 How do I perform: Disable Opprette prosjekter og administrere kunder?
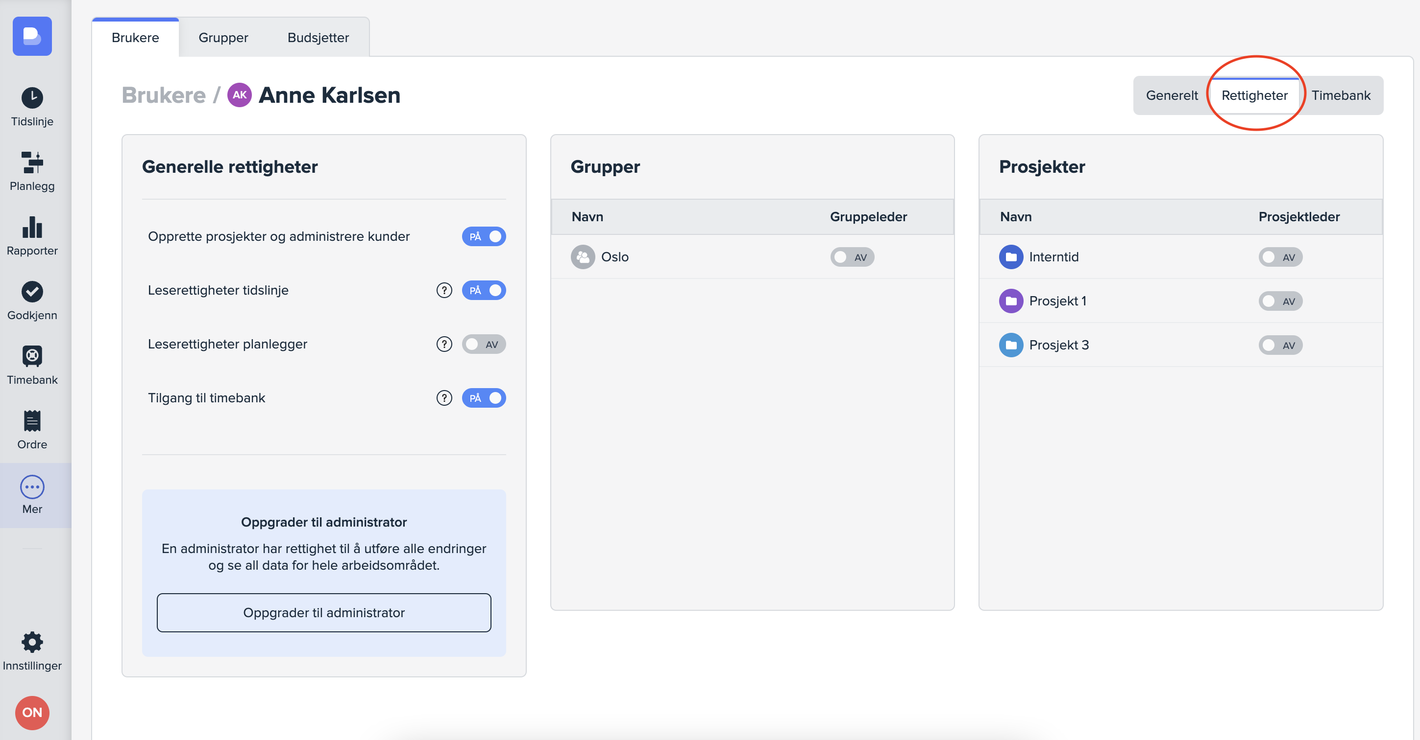click(484, 237)
